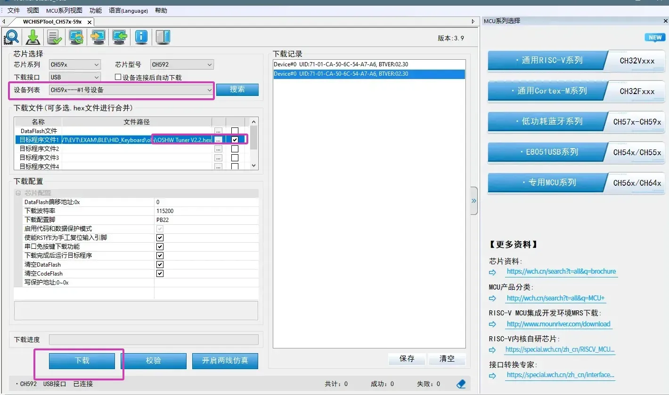
Task: Select the WCHISPTool_CH57x-59x tab
Action: tap(52, 22)
